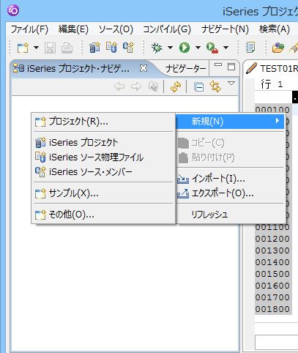Minimize the navigator view panel
Viewport: 298px width, 353px height.
[218, 65]
